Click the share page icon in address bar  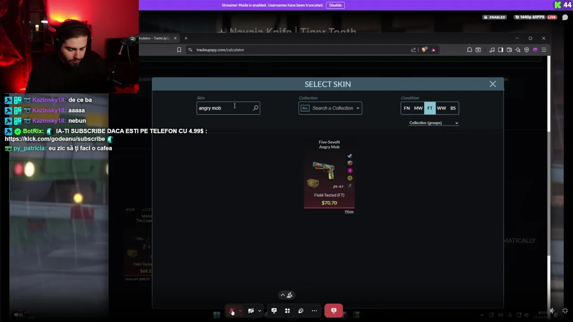(x=413, y=50)
